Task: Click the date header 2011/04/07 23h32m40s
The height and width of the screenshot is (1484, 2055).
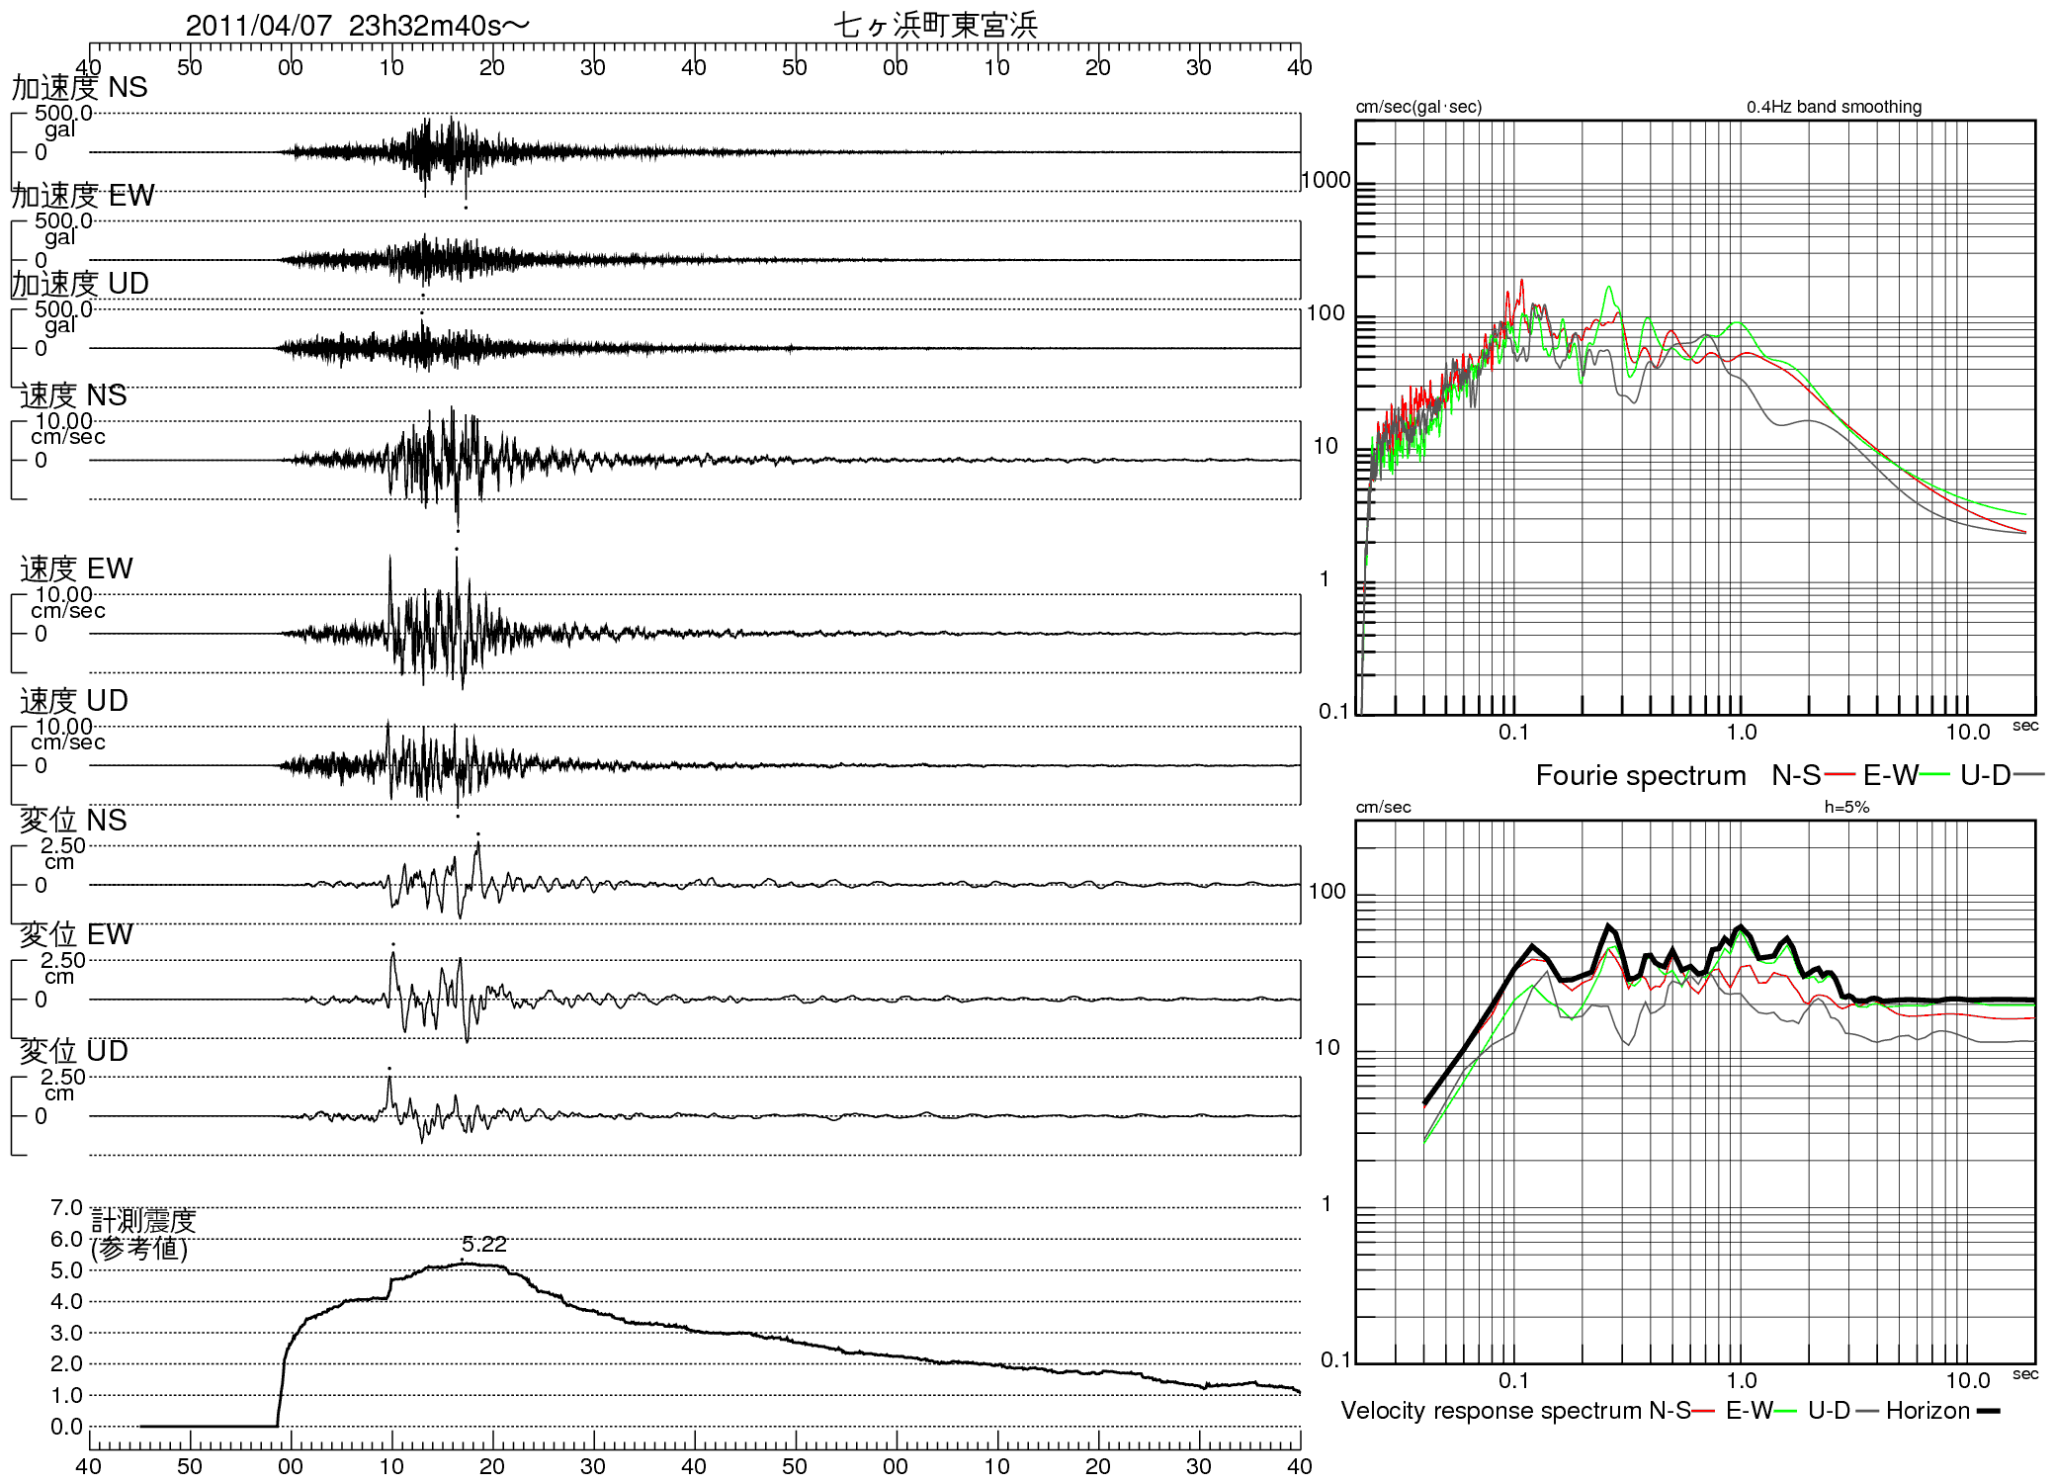Action: 357,25
